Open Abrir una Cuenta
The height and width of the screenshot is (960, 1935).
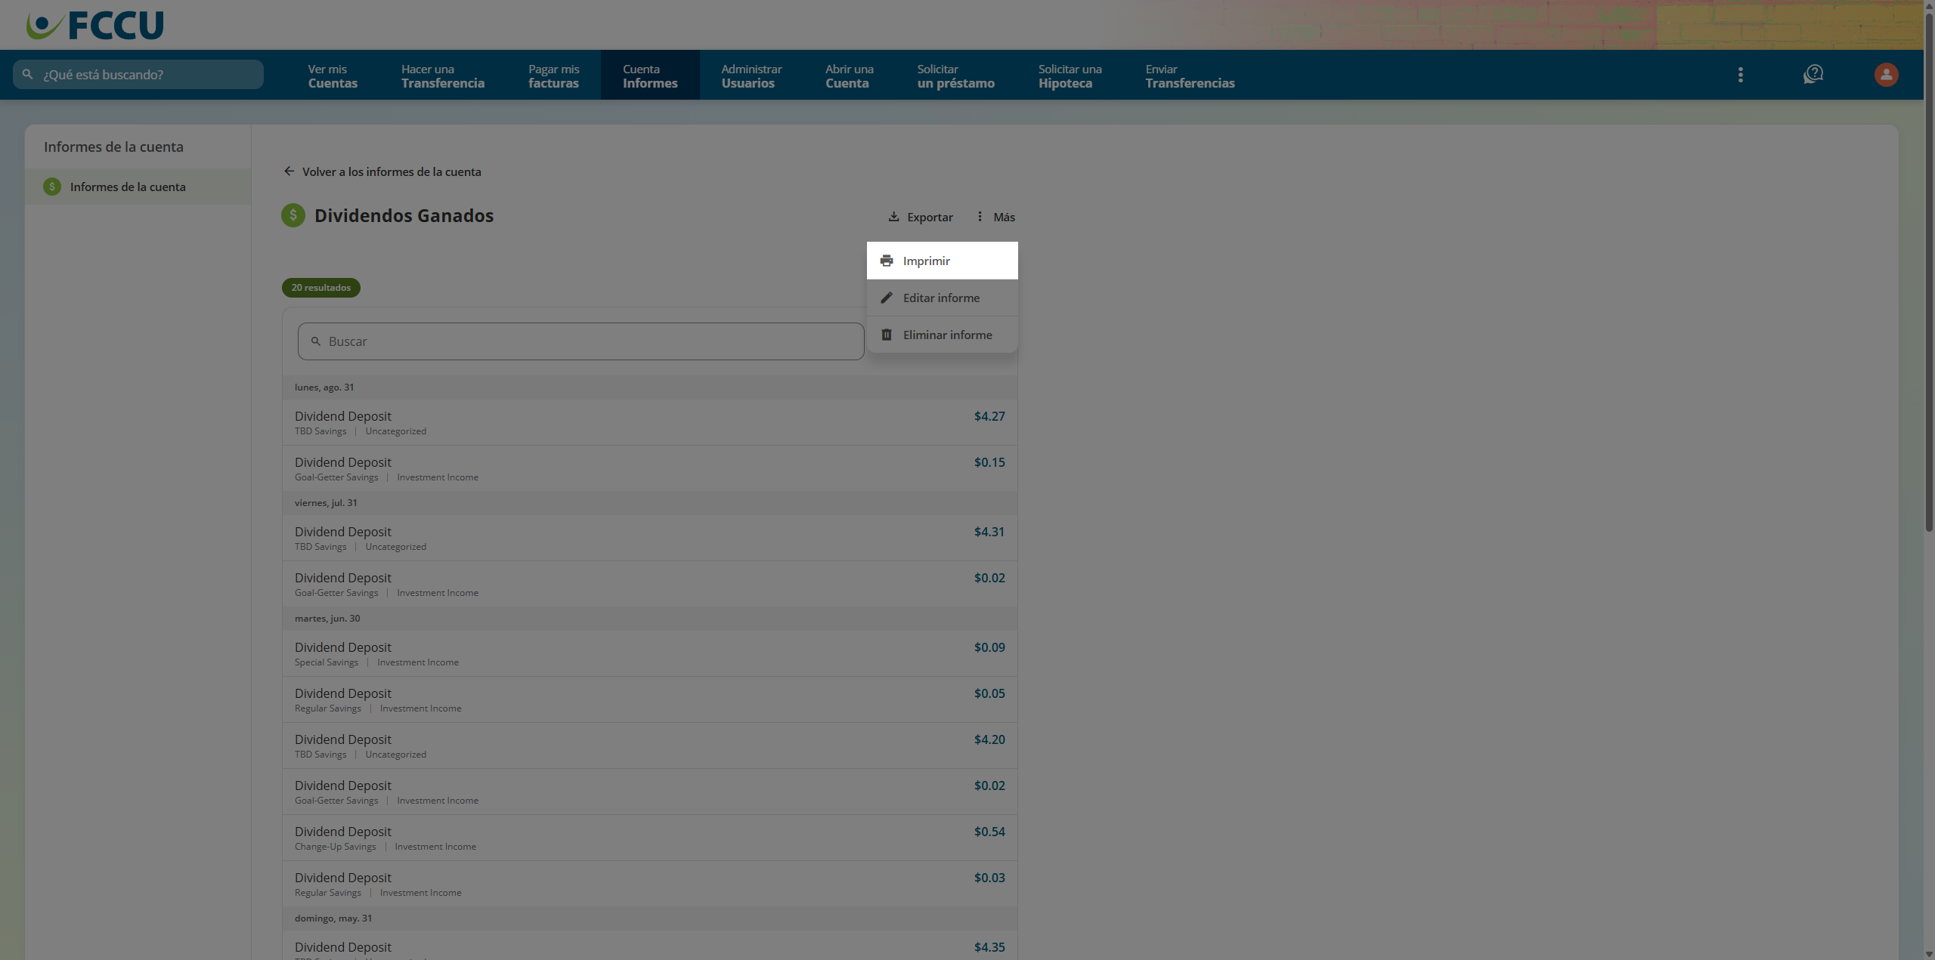[x=850, y=76]
